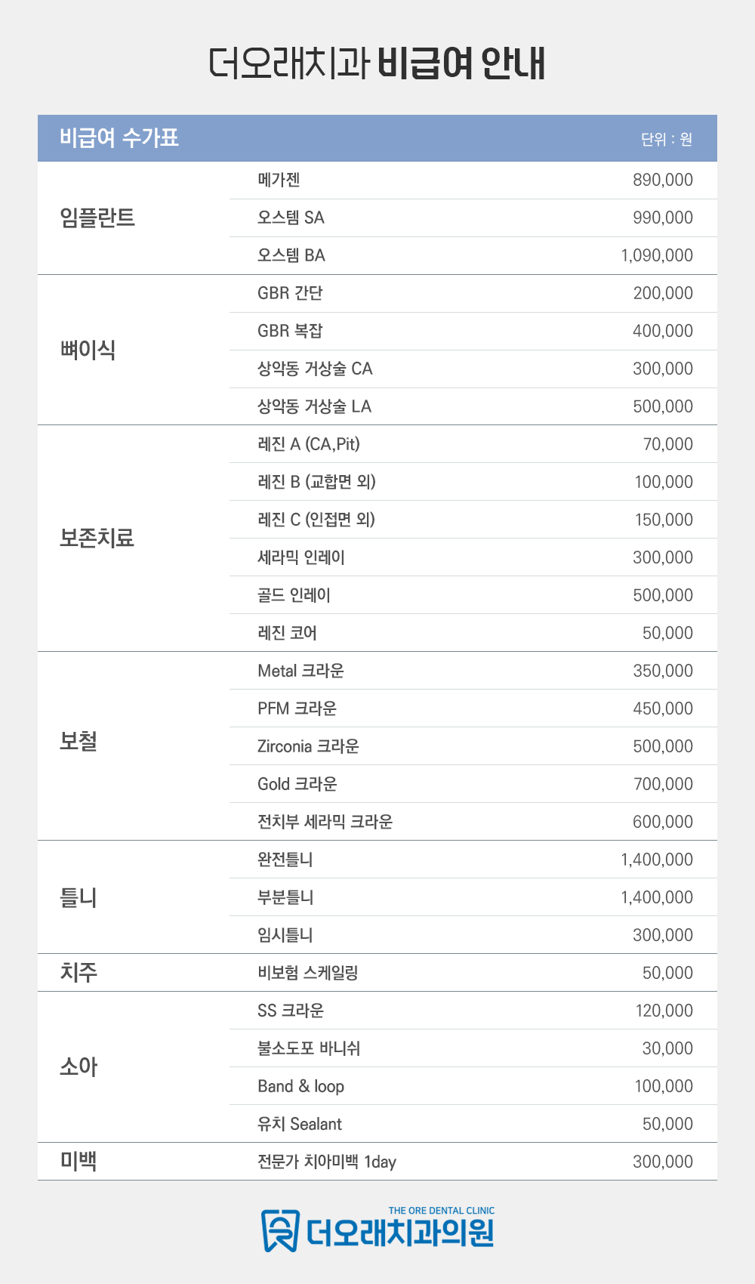Click the 메가젠 implant row

click(x=279, y=180)
